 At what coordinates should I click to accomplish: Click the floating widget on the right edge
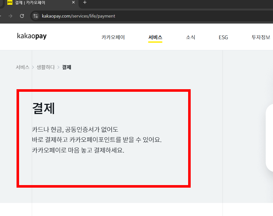(271, 137)
